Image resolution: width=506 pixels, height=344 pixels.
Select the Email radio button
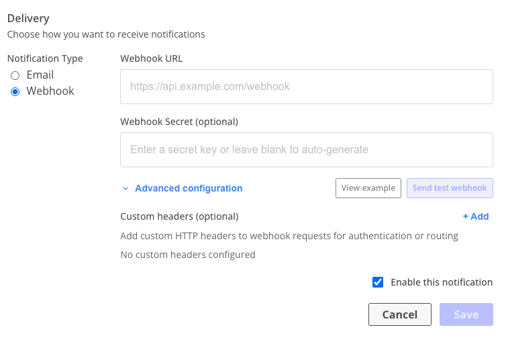(15, 75)
